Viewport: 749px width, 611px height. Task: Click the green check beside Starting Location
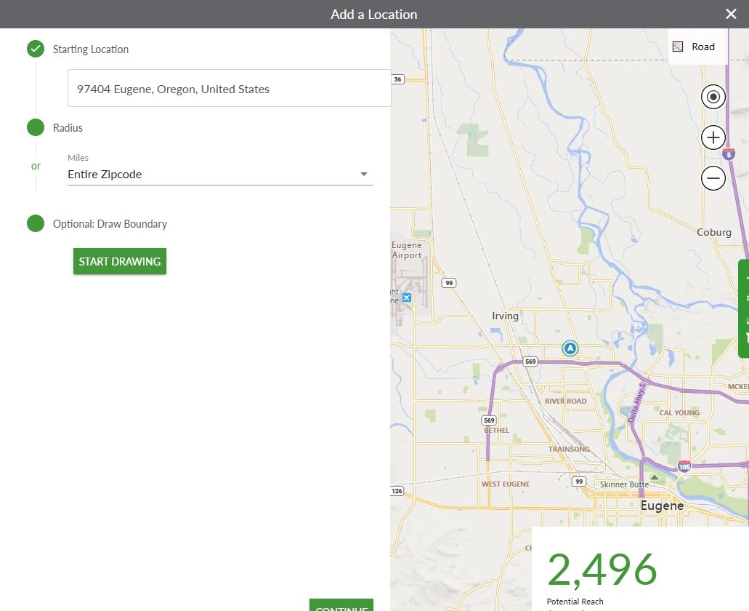click(x=36, y=49)
